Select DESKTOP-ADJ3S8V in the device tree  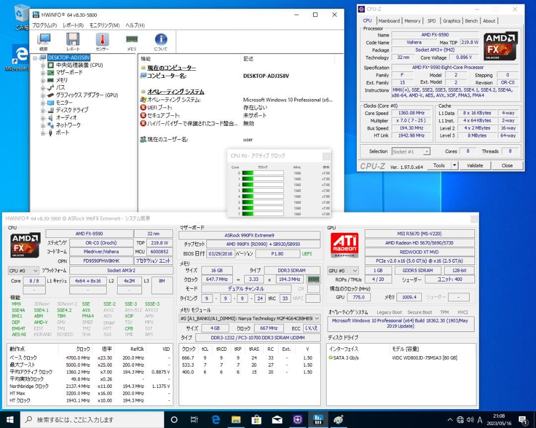click(69, 57)
